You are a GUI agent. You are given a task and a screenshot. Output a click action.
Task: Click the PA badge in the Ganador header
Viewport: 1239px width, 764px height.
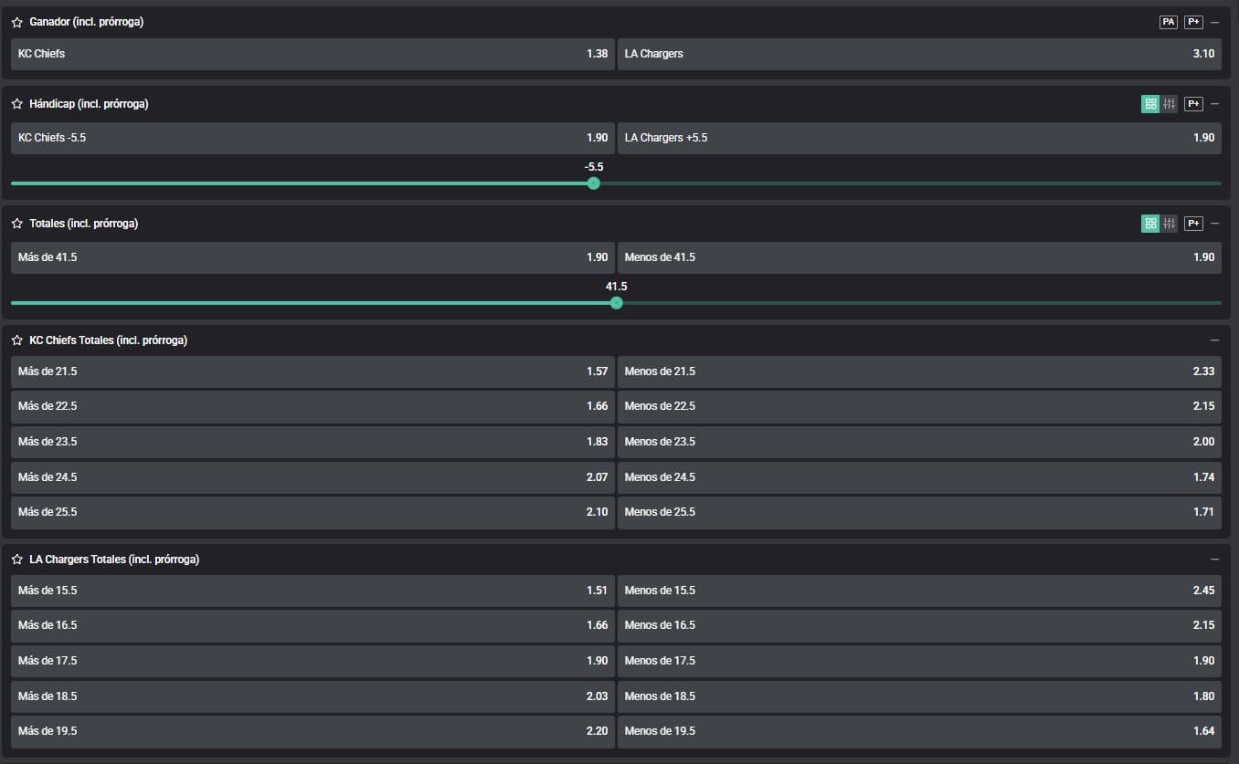click(1168, 22)
